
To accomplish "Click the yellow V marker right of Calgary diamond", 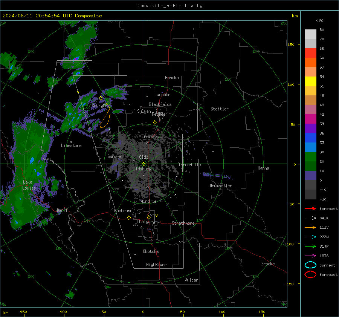I will tap(156, 216).
